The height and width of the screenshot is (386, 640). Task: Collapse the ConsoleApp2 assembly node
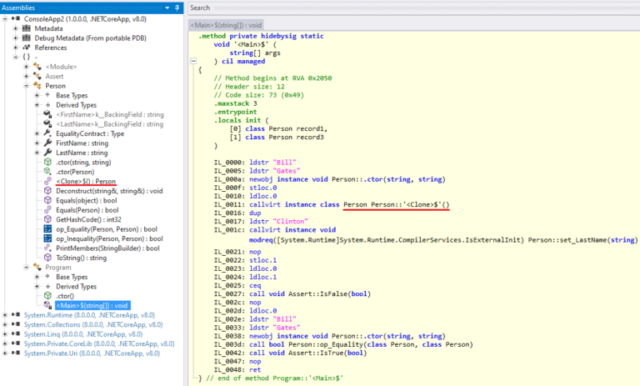[5, 19]
